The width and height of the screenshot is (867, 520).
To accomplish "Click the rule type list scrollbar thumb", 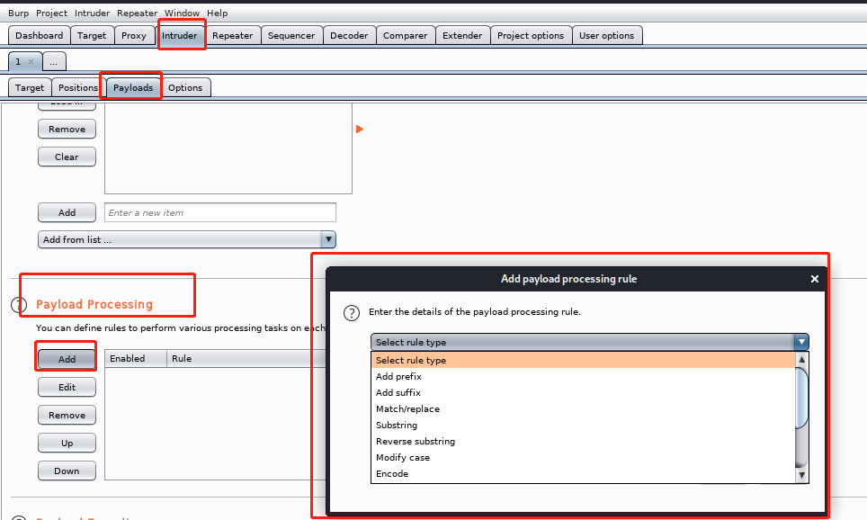I will (801, 397).
